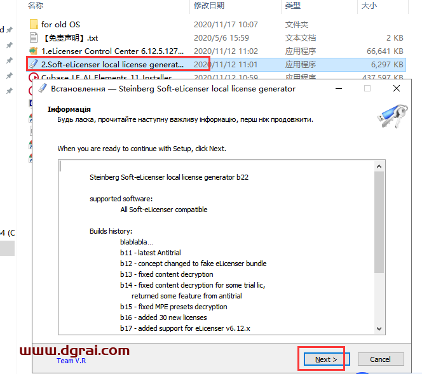Minimize the setup window
The height and width of the screenshot is (374, 422).
(x=339, y=88)
